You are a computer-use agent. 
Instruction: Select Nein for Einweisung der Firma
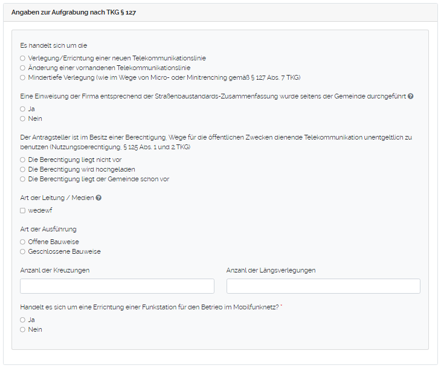pyautogui.click(x=22, y=118)
